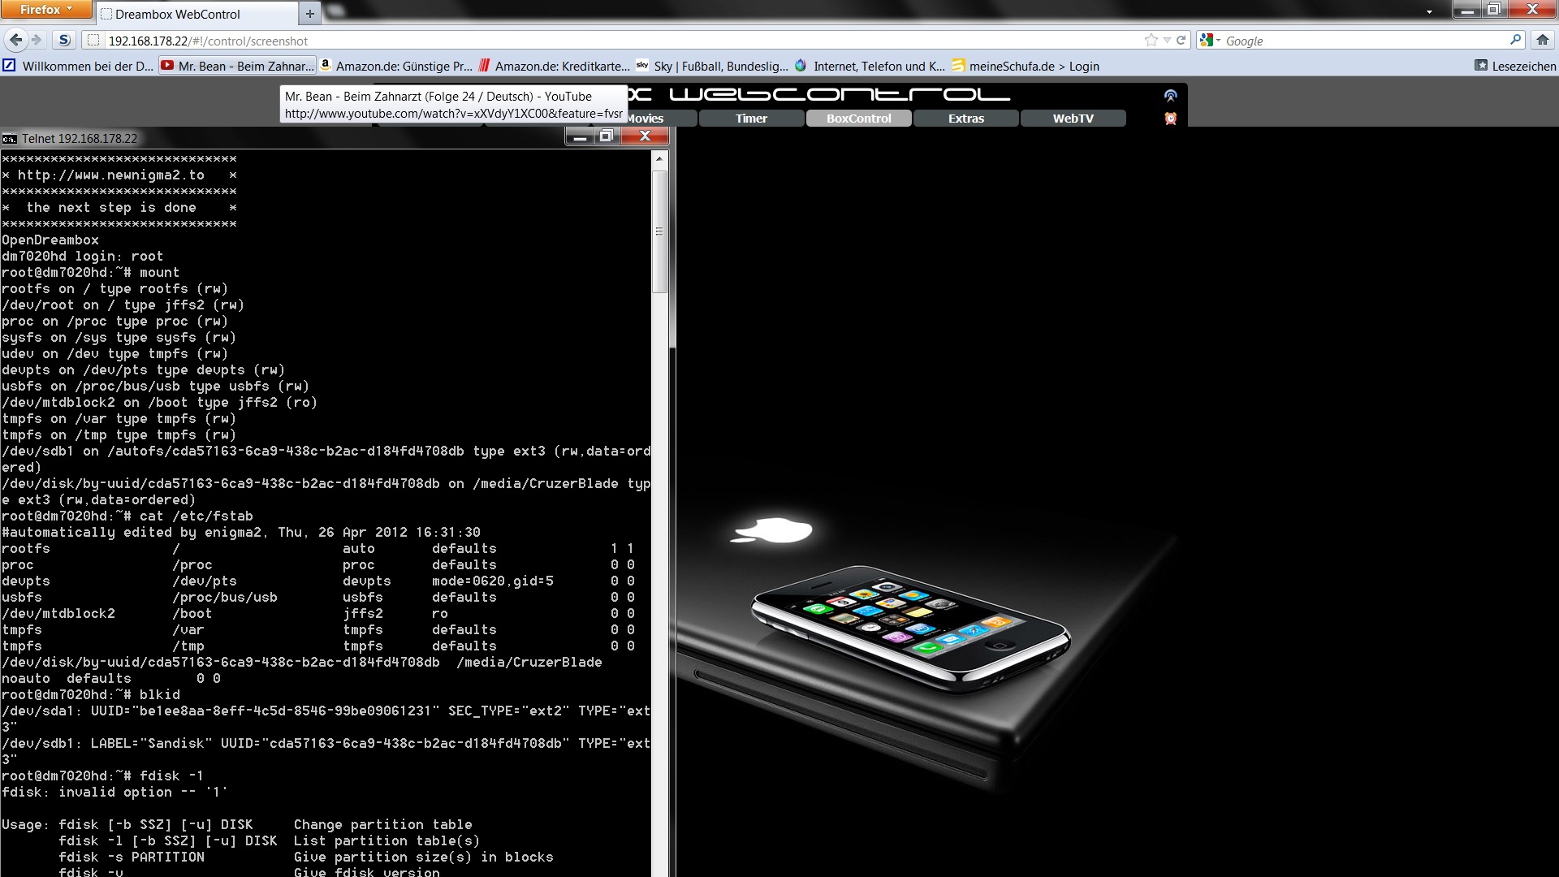Expand the URL history dropdown arrow

[x=1167, y=40]
